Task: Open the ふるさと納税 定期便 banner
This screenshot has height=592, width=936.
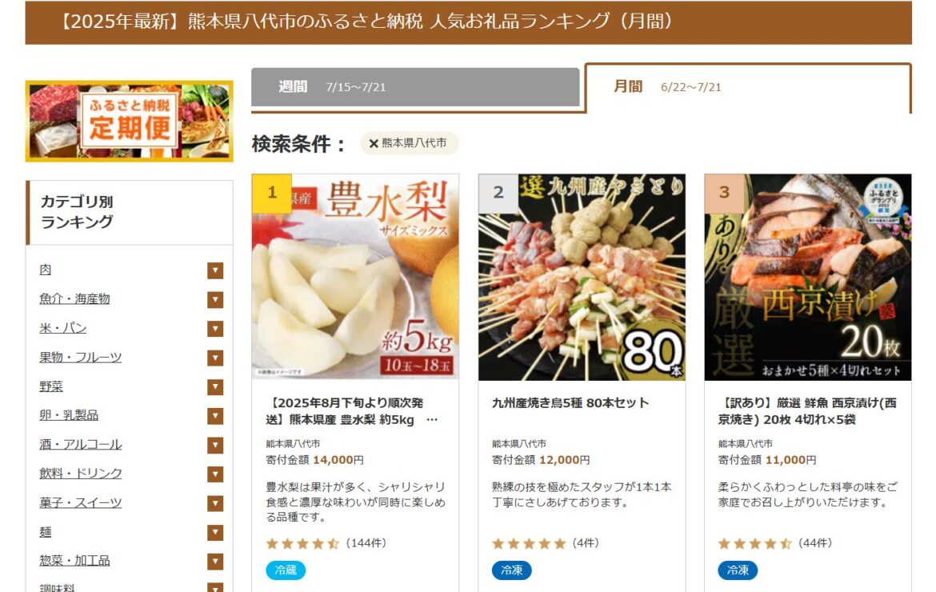Action: click(x=129, y=121)
